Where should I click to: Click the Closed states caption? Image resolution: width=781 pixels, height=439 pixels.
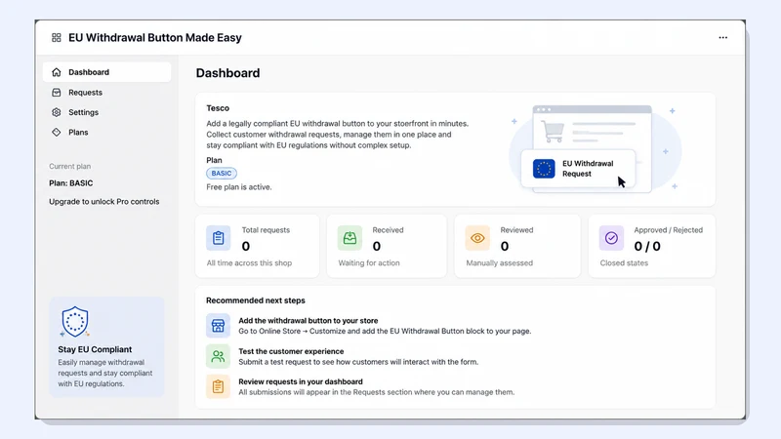[x=624, y=262]
